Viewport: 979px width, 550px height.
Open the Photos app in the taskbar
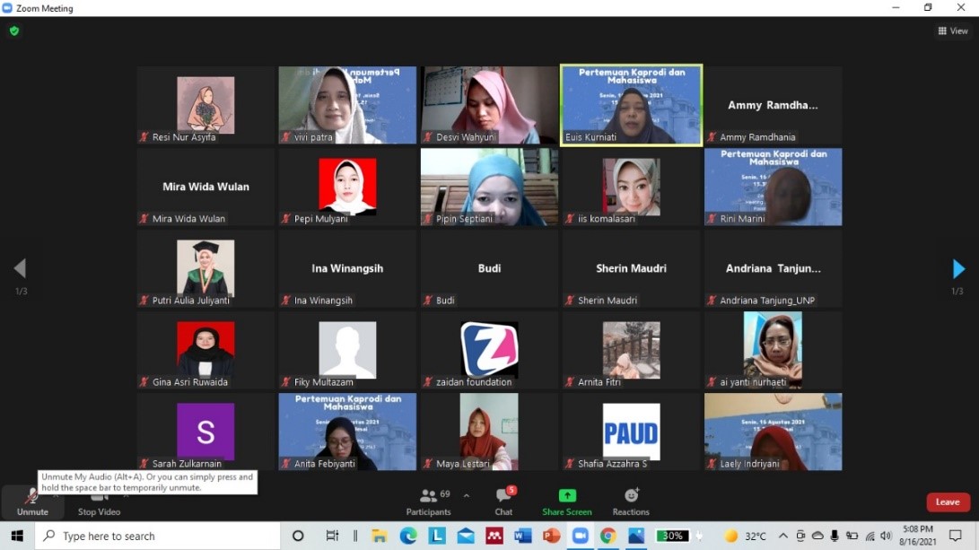click(636, 536)
